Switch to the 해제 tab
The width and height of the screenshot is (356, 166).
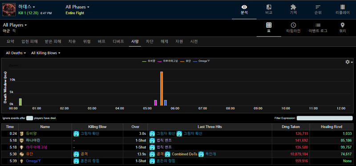(164, 41)
